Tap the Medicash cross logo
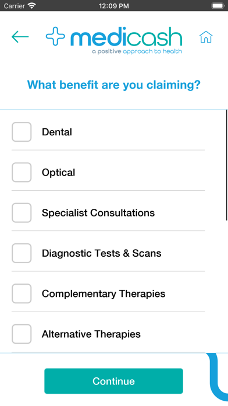The image size is (228, 406). tap(55, 36)
